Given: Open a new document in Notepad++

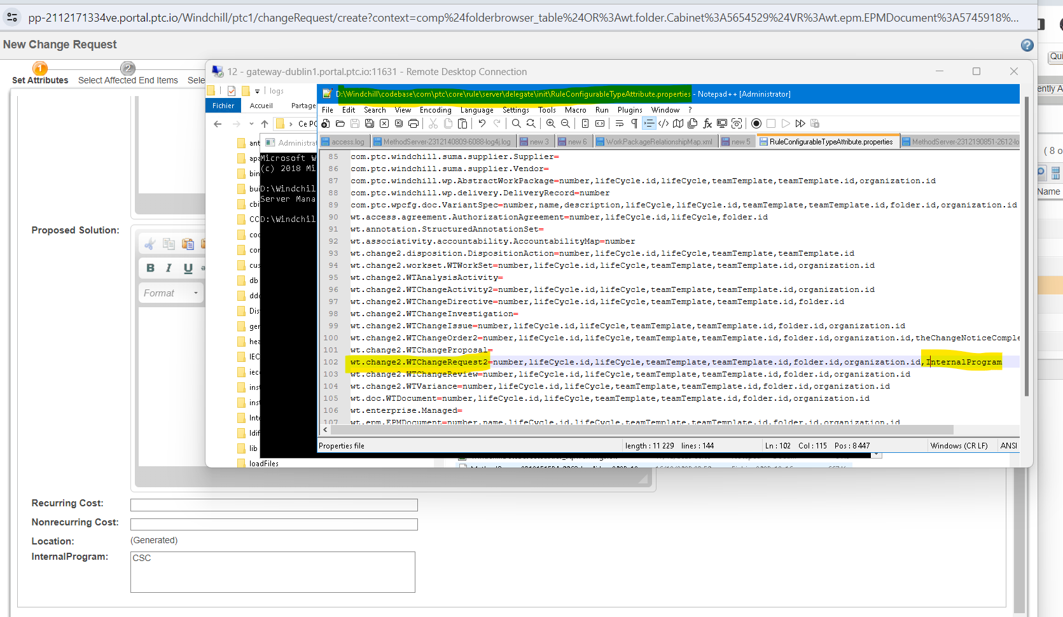Looking at the screenshot, I should [x=325, y=123].
